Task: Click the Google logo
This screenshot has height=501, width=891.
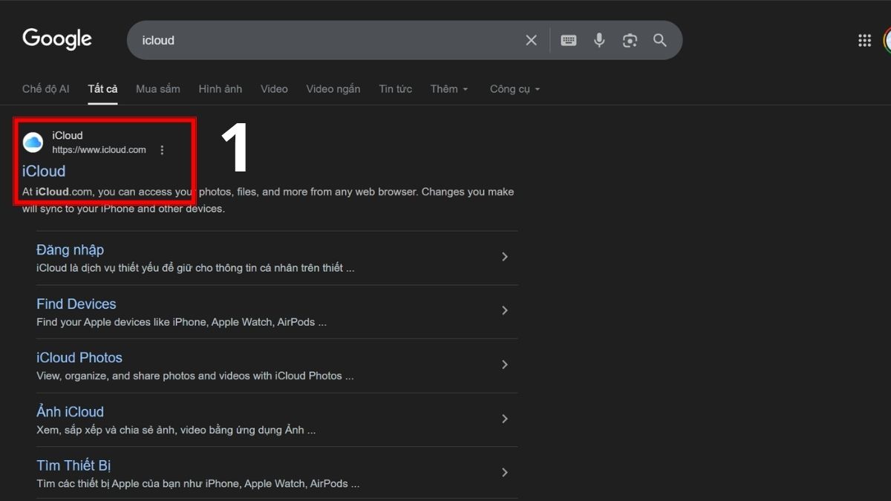Action: [x=57, y=39]
